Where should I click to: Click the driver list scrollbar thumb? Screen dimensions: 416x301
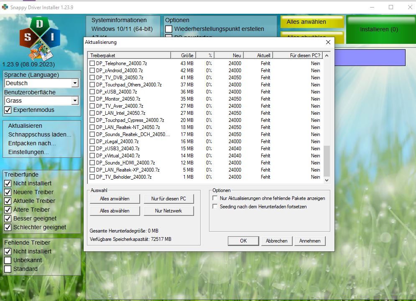coord(327,161)
